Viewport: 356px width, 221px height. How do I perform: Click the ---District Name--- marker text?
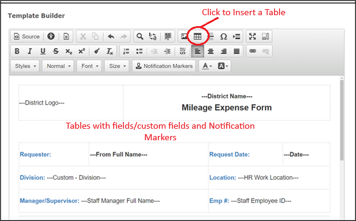click(227, 96)
